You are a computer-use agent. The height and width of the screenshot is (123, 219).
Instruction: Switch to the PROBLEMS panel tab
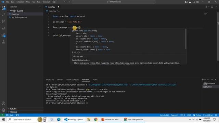[x=50, y=80]
